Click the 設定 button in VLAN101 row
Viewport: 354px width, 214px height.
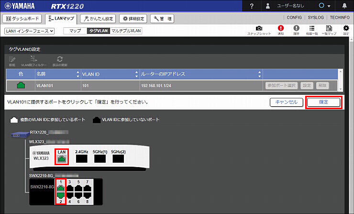[307, 85]
